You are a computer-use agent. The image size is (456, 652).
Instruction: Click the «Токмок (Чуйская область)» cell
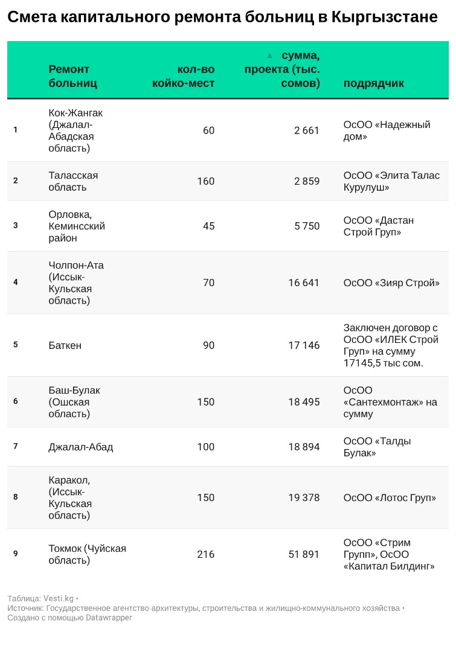[87, 554]
